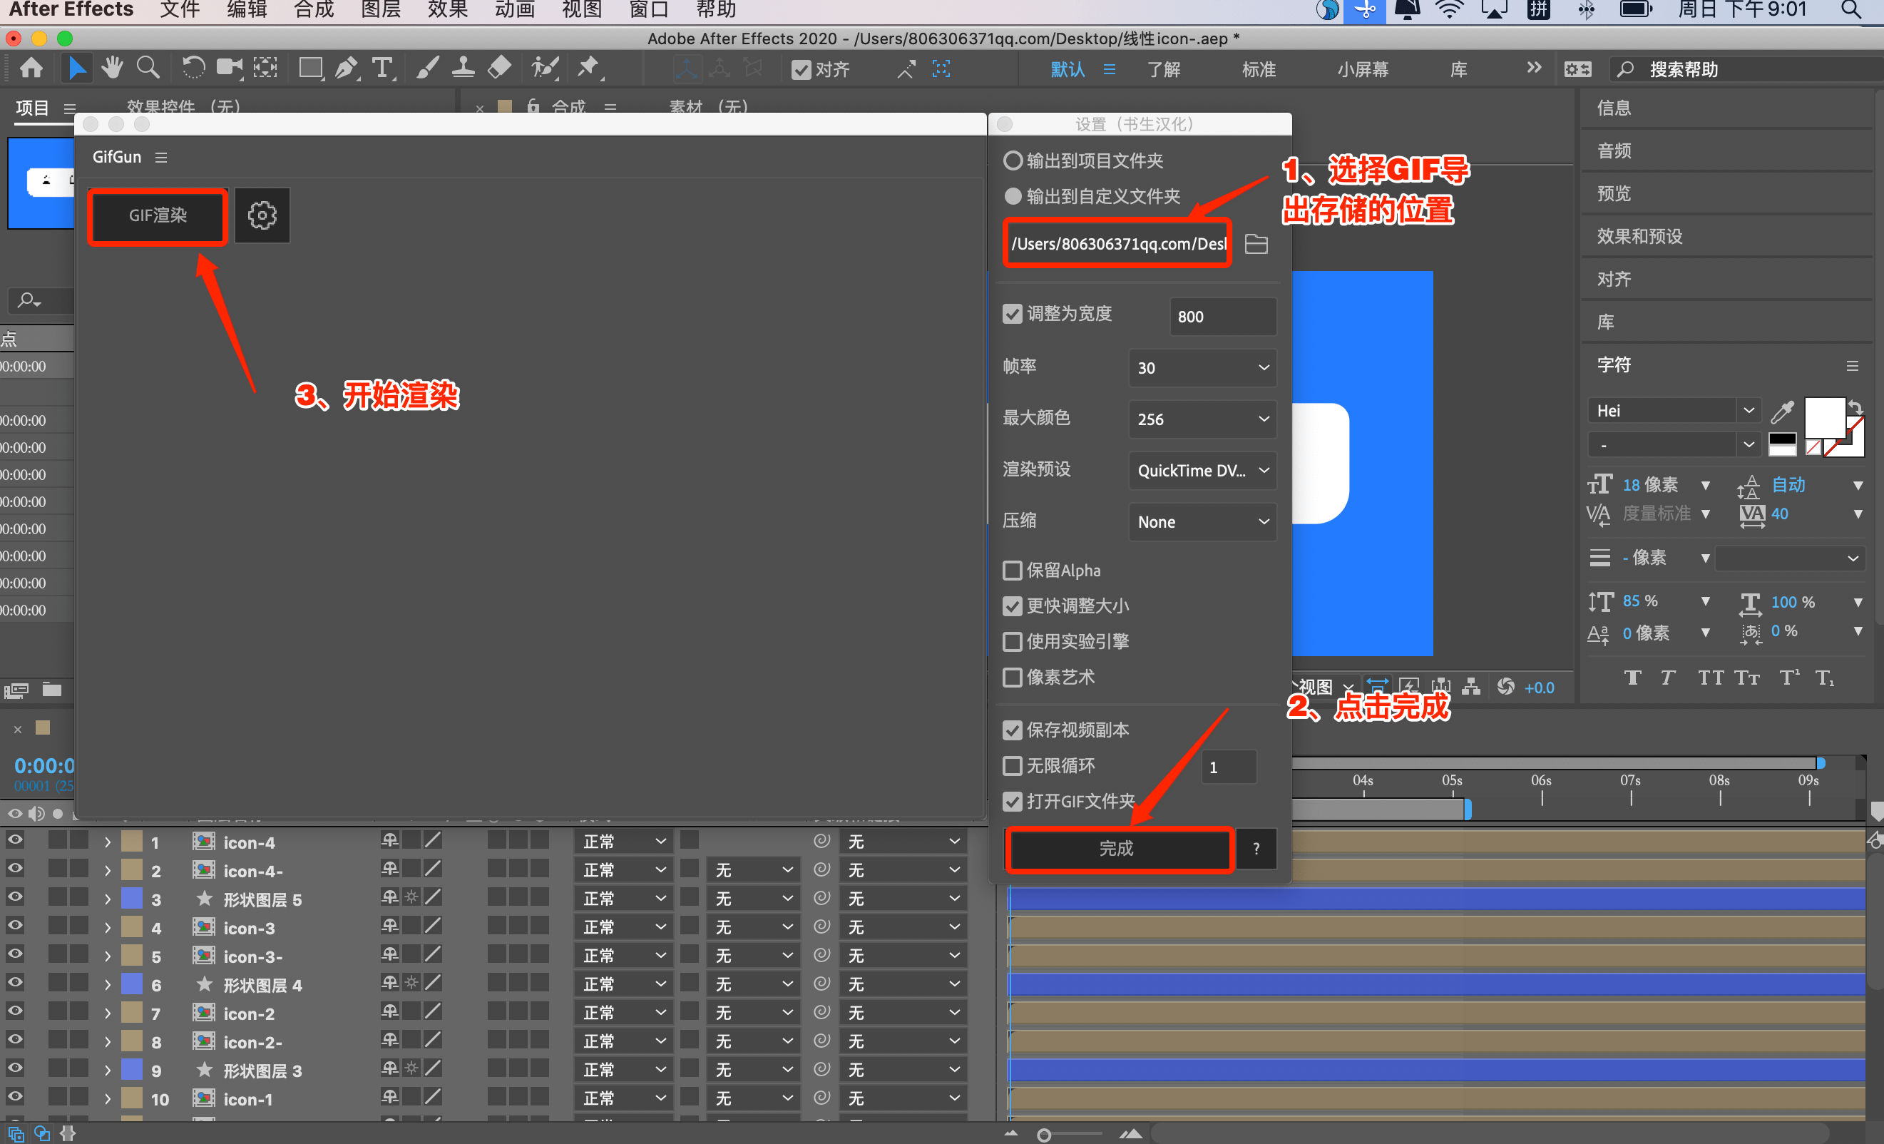Open macOS Wi-Fi status menu
Viewport: 1884px width, 1144px height.
coord(1449,10)
